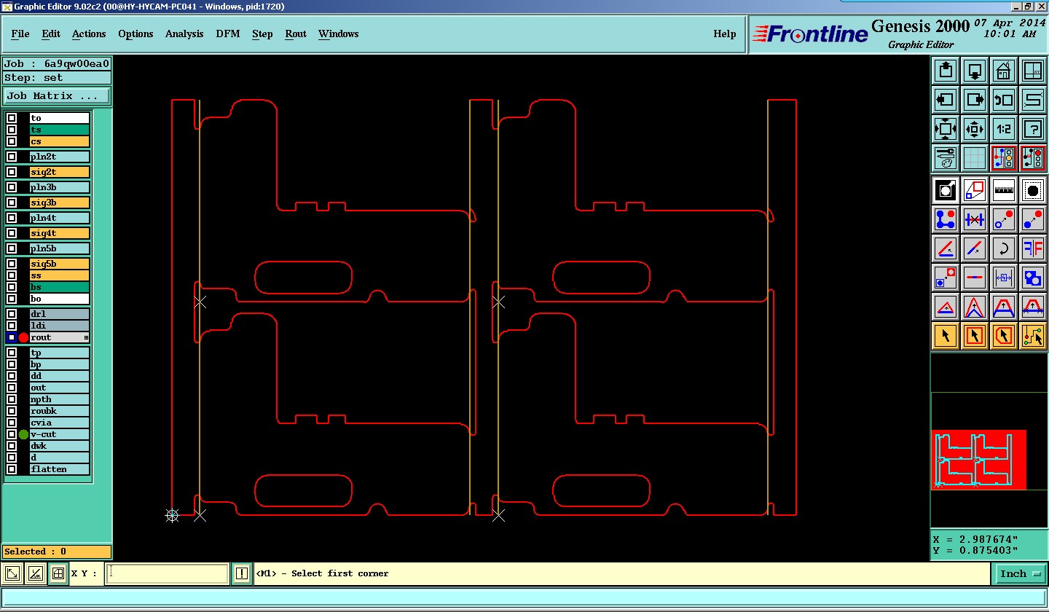Open the Rout menu
1049x612 pixels.
296,34
